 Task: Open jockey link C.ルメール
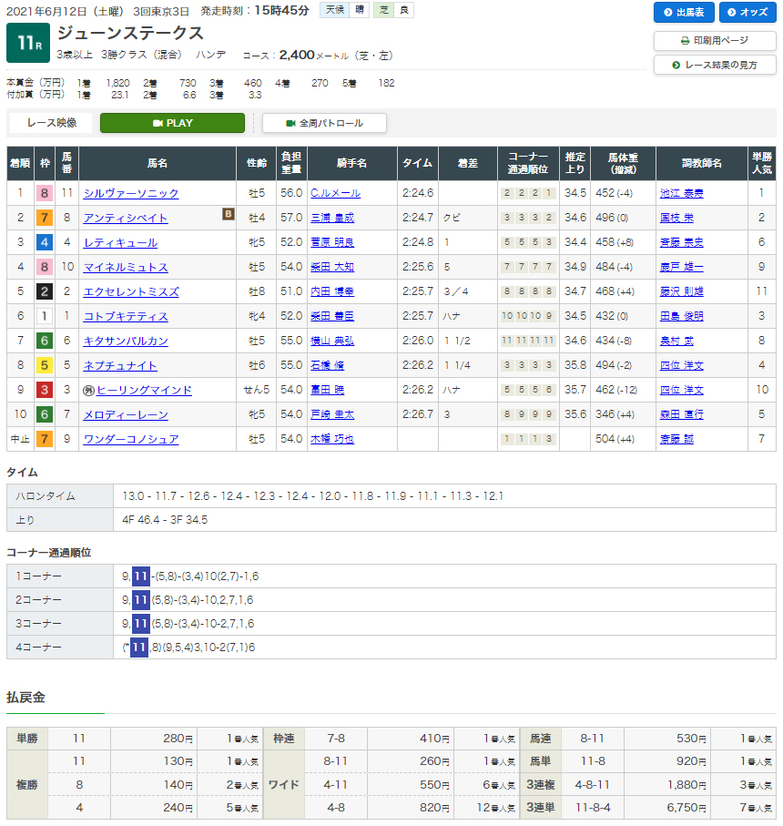click(335, 193)
